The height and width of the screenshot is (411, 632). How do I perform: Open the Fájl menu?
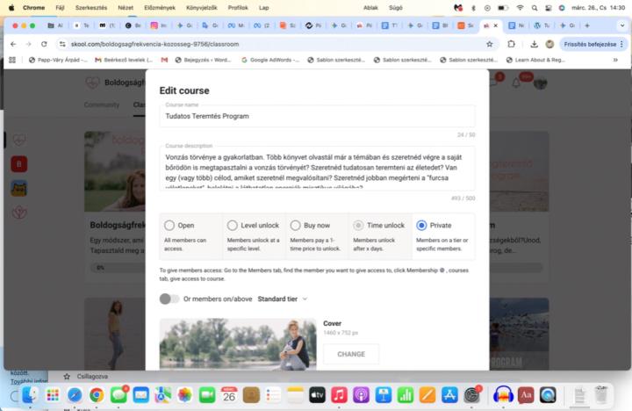[x=60, y=8]
